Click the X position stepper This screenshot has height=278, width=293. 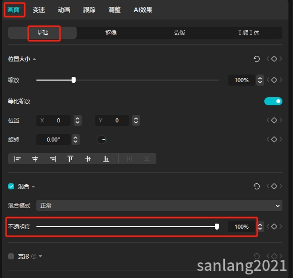point(78,120)
